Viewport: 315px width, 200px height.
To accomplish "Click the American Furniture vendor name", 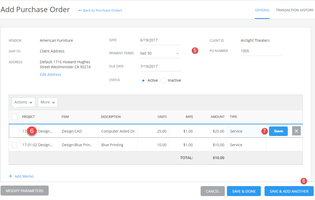I will [x=56, y=40].
